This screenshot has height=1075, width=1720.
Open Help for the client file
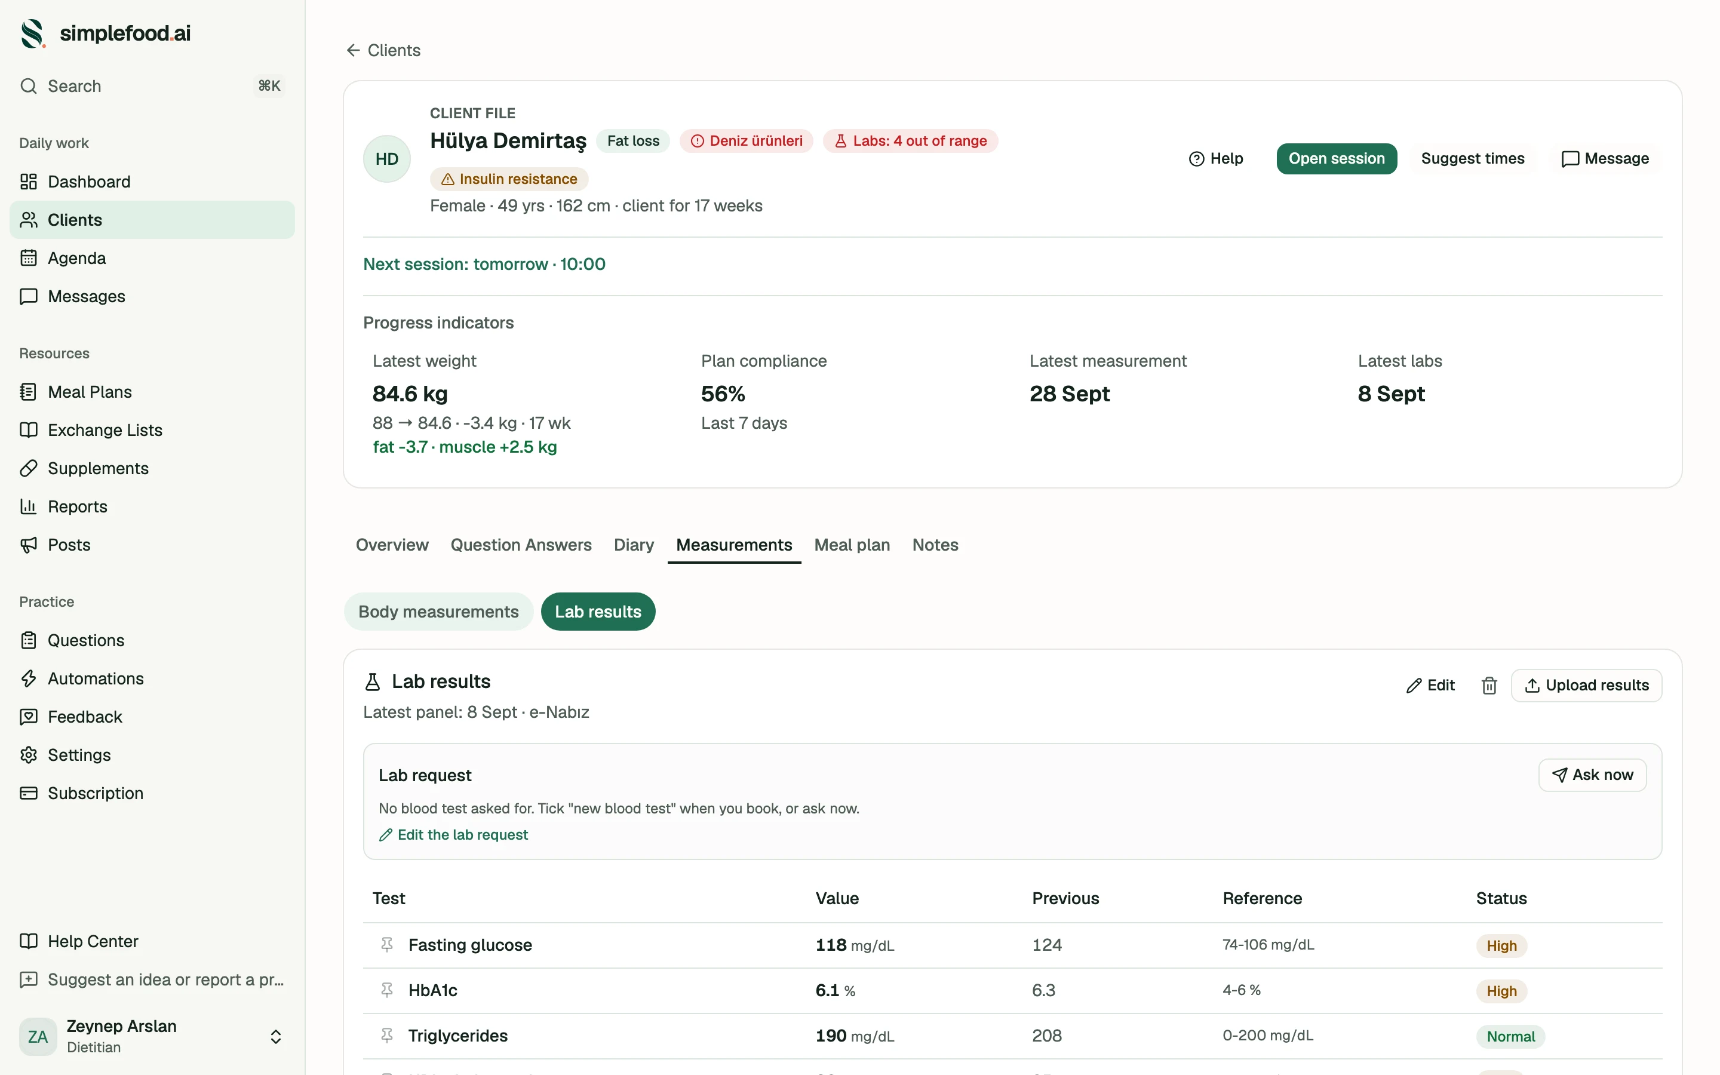[x=1216, y=158]
